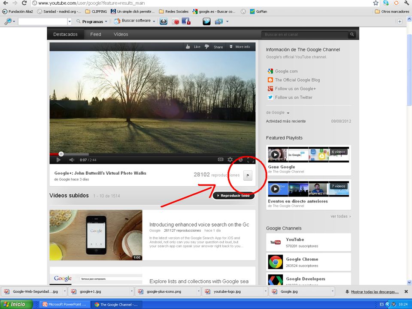Open the youtube-logo.jpg download menu arrow
The width and height of the screenshot is (412, 309).
coord(265,291)
